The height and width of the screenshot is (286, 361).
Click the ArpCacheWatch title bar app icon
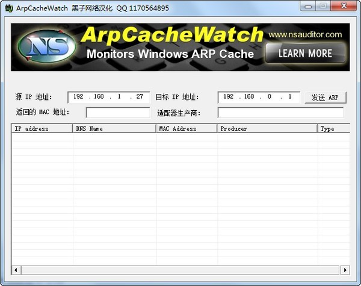click(9, 8)
